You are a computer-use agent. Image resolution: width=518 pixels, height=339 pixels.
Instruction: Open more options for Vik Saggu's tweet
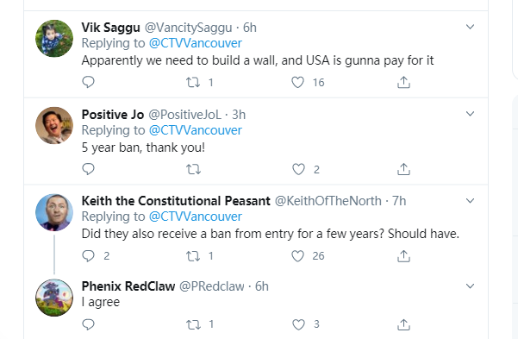[470, 27]
